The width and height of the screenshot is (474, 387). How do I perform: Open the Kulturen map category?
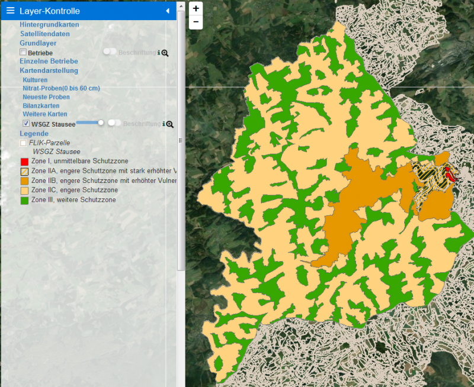[35, 80]
